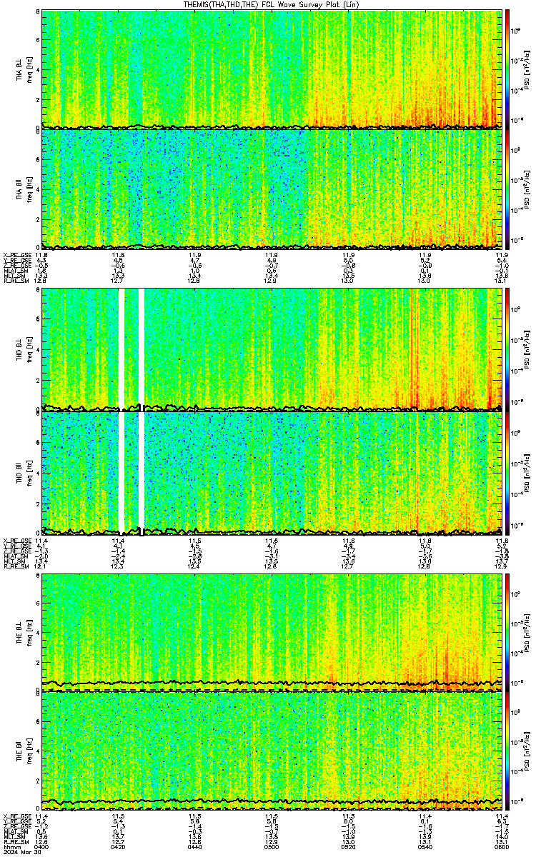This screenshot has width=536, height=857.
Task: Select the THA B-parallel spectrogram panel
Action: point(272,188)
